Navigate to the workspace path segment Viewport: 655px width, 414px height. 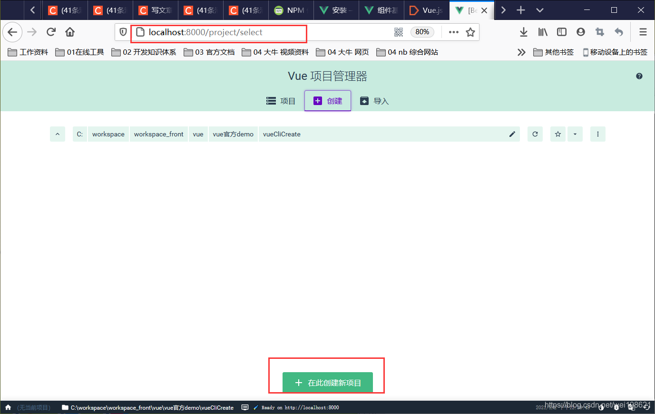click(108, 134)
